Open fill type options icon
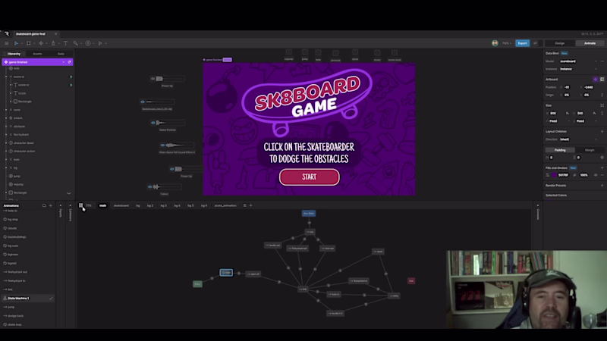This screenshot has width=607, height=341. [x=547, y=175]
